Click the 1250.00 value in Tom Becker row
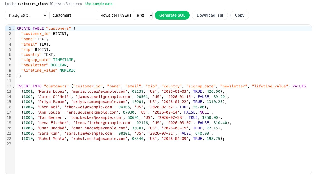This screenshot has width=317, height=175. click(x=210, y=118)
